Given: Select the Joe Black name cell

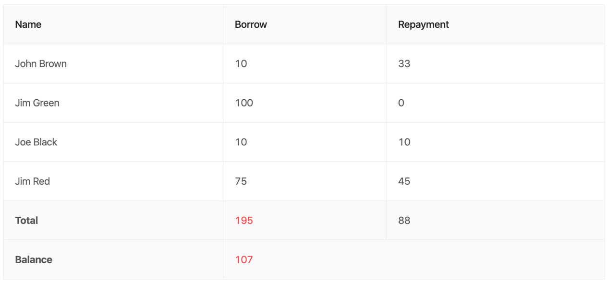Looking at the screenshot, I should click(x=113, y=142).
